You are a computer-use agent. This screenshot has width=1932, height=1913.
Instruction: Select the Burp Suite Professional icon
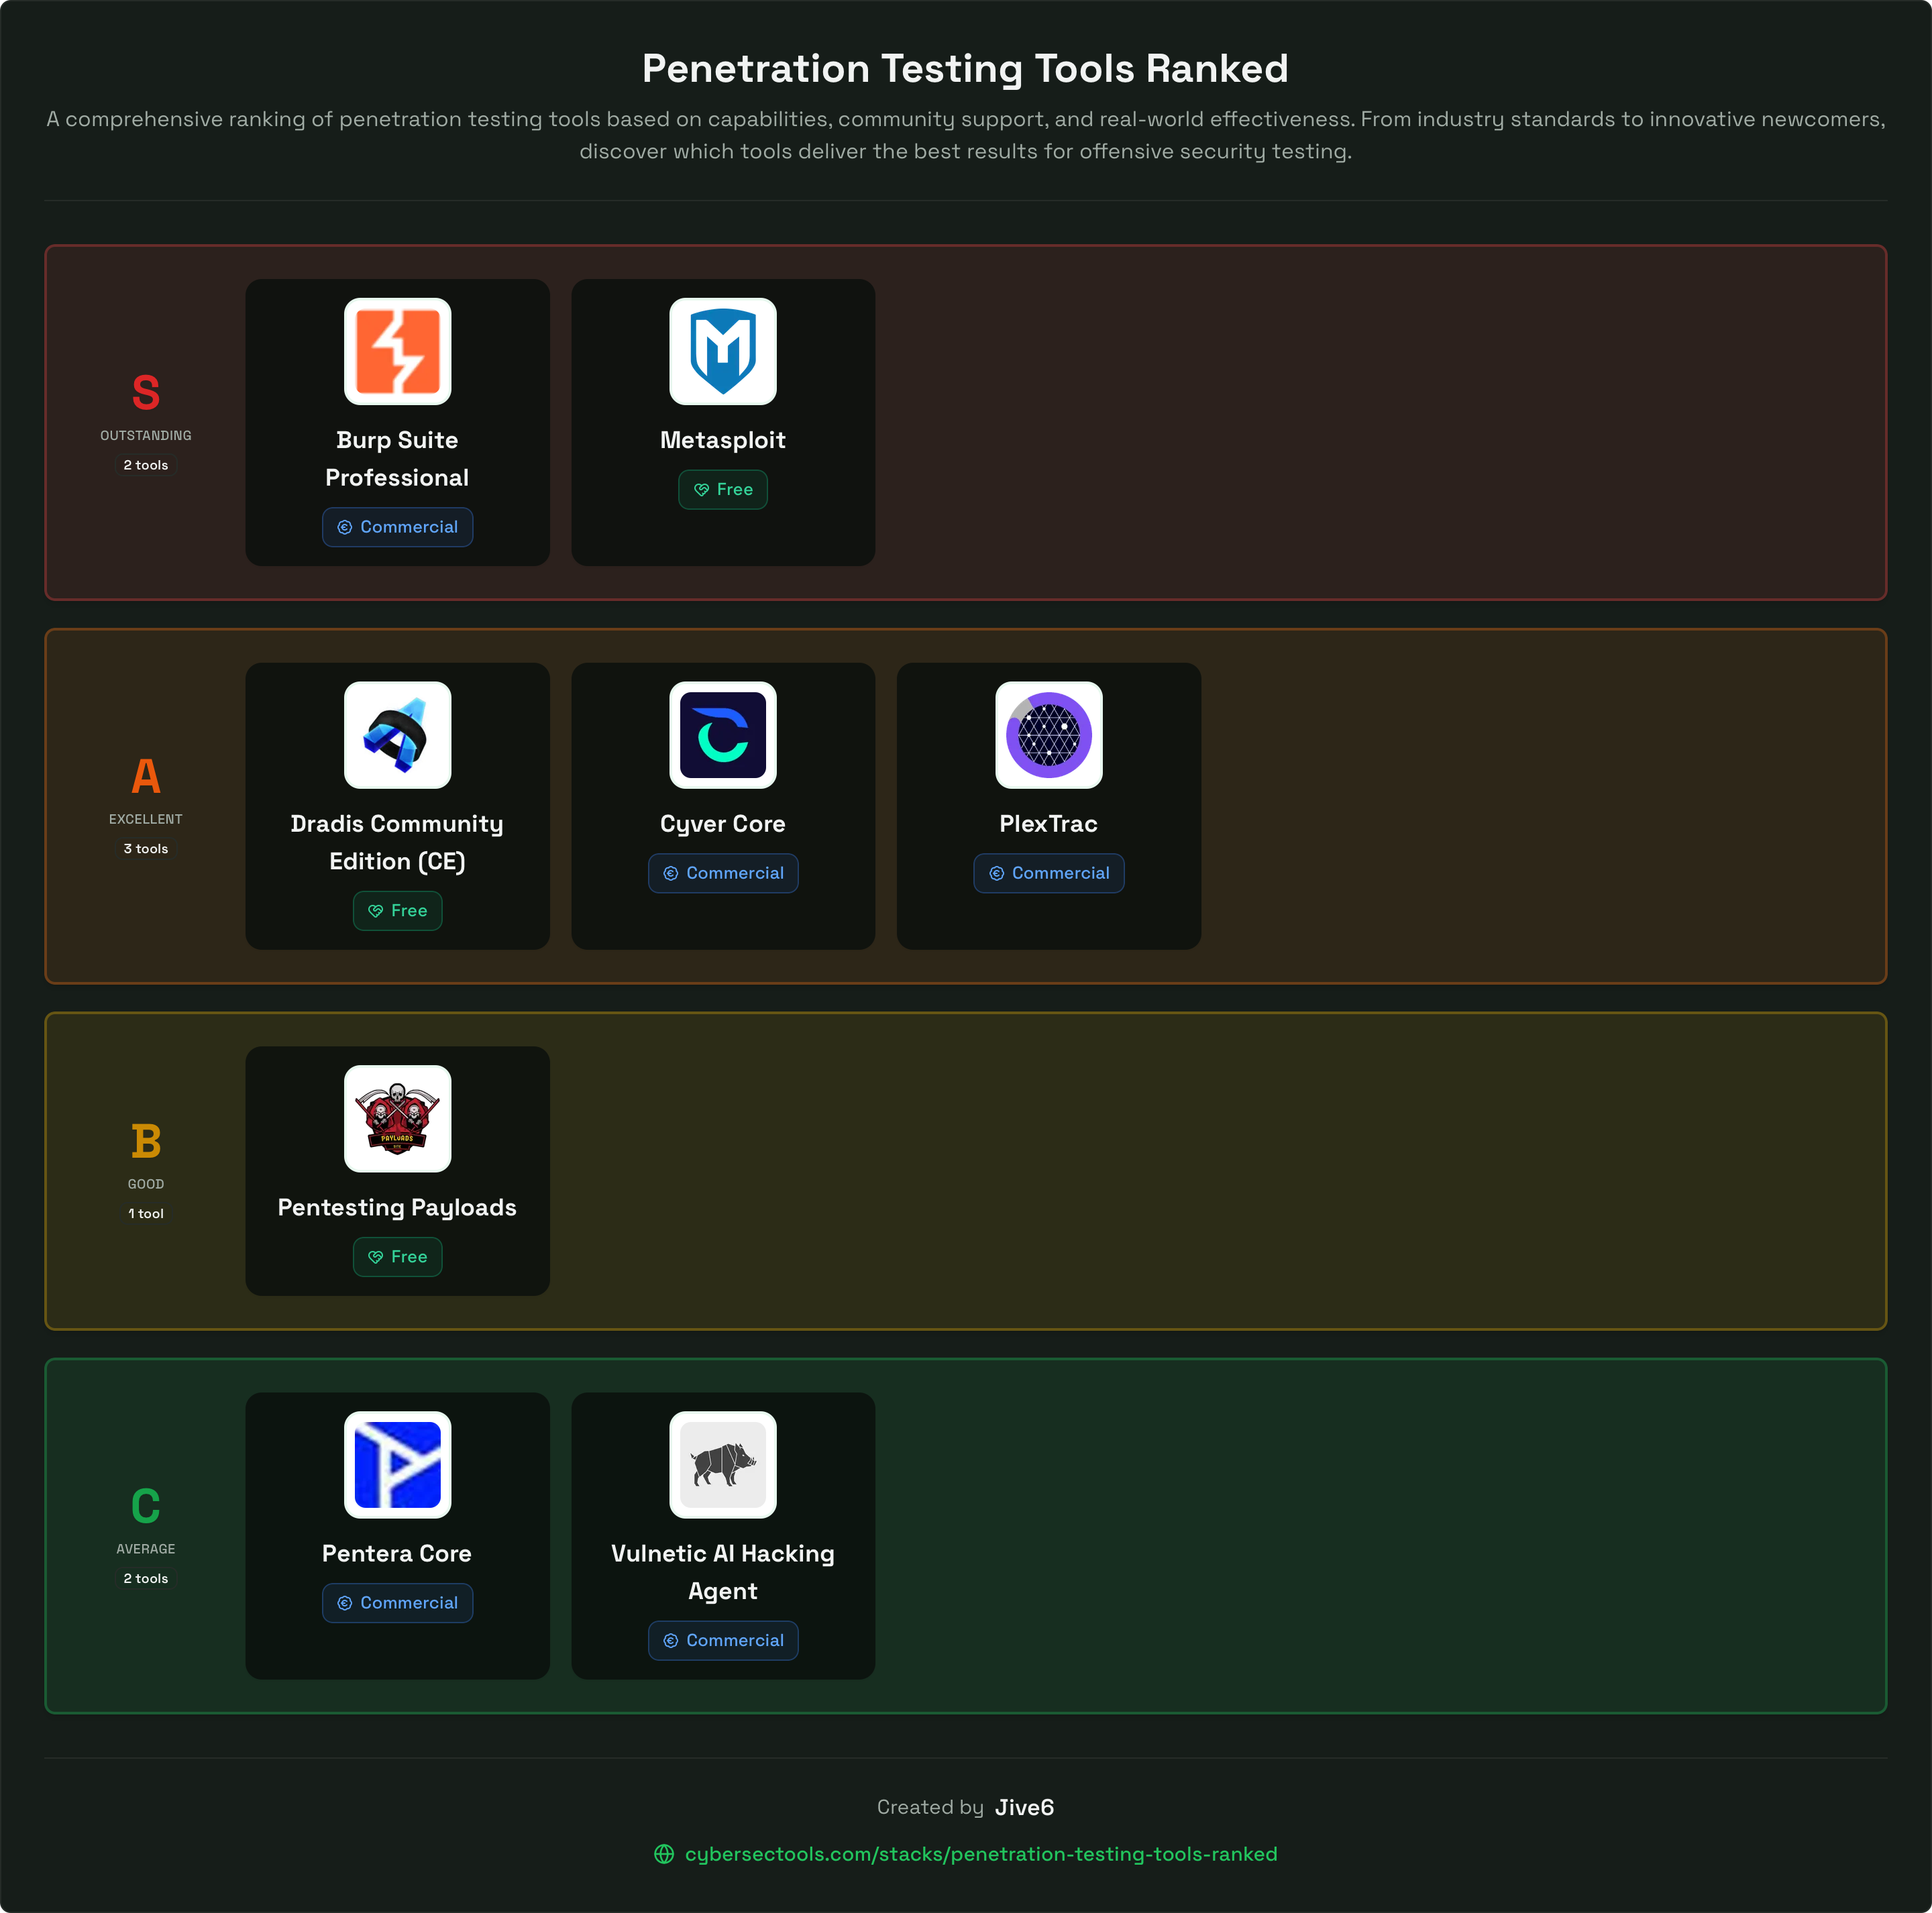pos(397,351)
